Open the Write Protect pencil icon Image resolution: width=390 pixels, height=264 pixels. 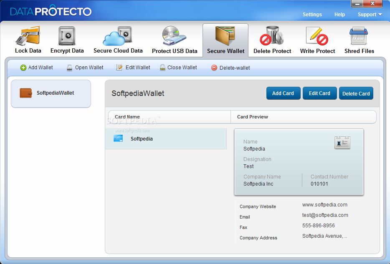coord(317,36)
